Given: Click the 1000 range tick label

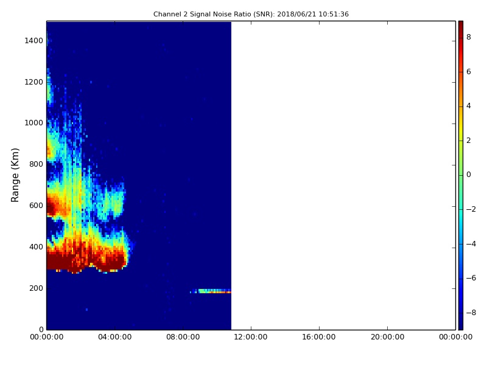Looking at the screenshot, I should click(x=33, y=123).
